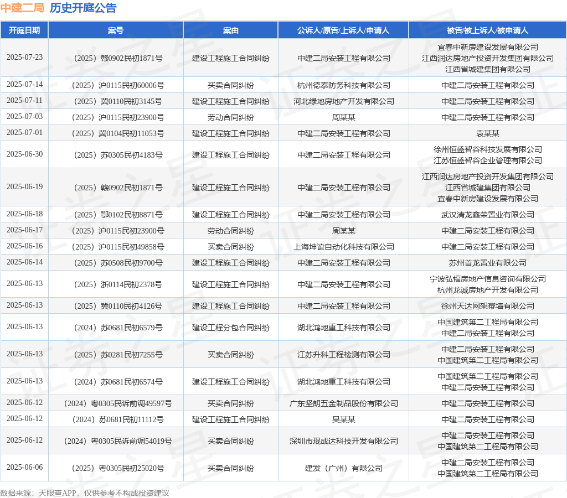Select date cell 2025-06-17

tap(24, 230)
